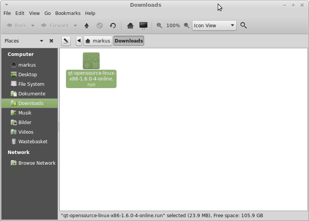Expand the Forward history dropdown arrow
Viewport: 309px width, 221px height.
pos(75,26)
